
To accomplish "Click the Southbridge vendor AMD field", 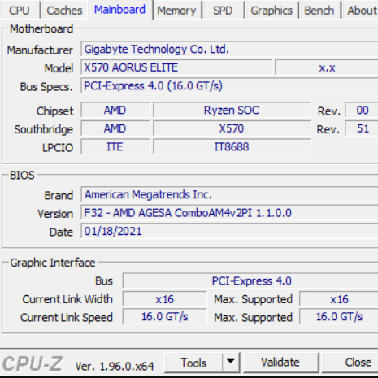I will tap(115, 128).
